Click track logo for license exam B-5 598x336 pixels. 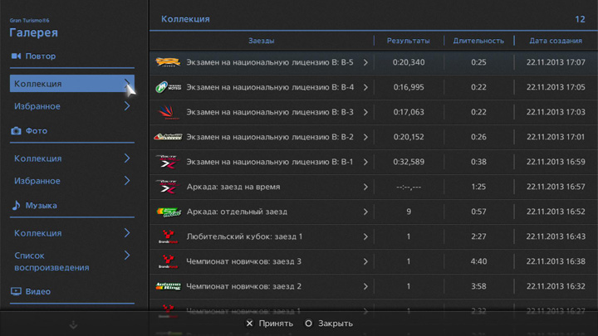(x=168, y=62)
